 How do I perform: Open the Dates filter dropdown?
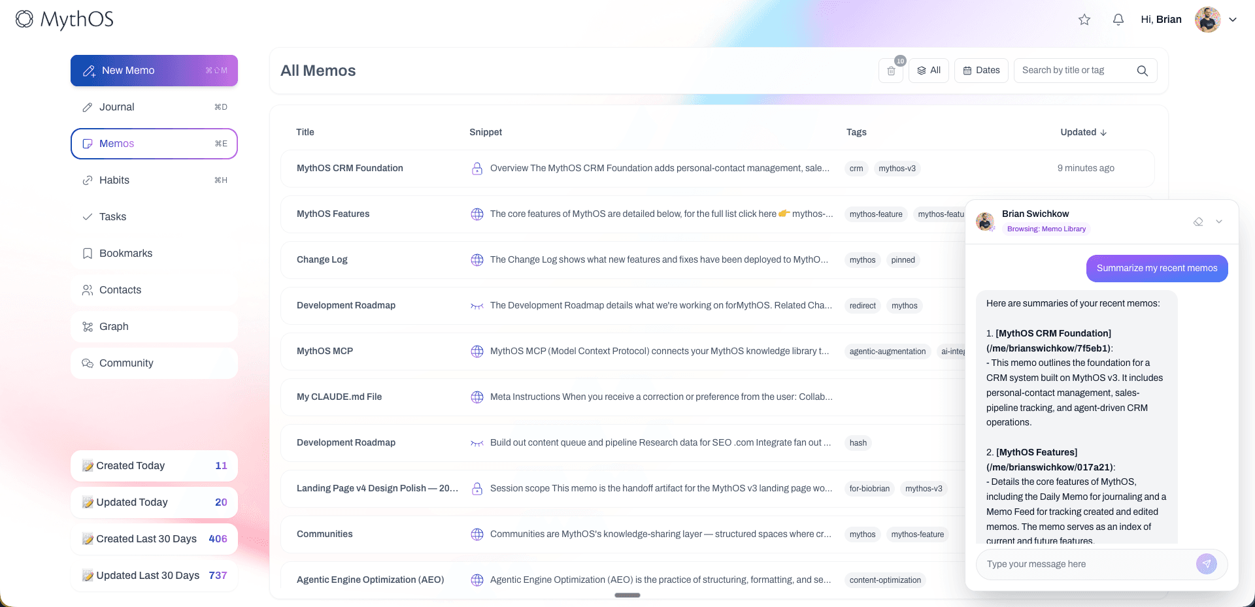(981, 71)
